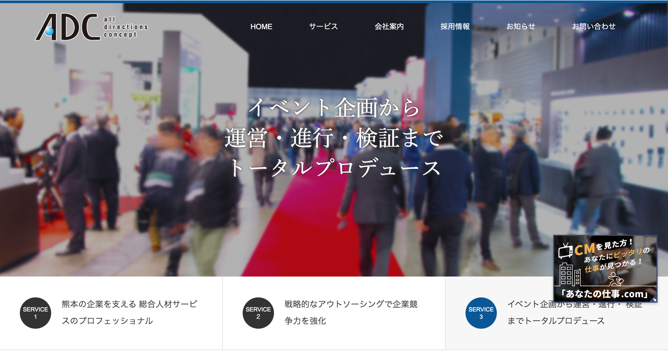Click the SERVICE 2 circle badge
Screen dimensions: 668x360
[x=258, y=313]
